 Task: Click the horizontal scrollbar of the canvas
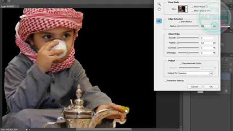tap(104, 130)
